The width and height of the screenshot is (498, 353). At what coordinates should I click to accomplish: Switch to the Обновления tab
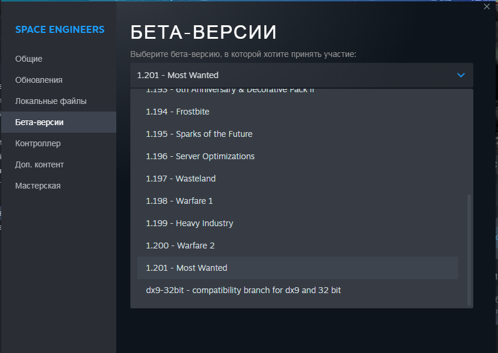tap(39, 80)
